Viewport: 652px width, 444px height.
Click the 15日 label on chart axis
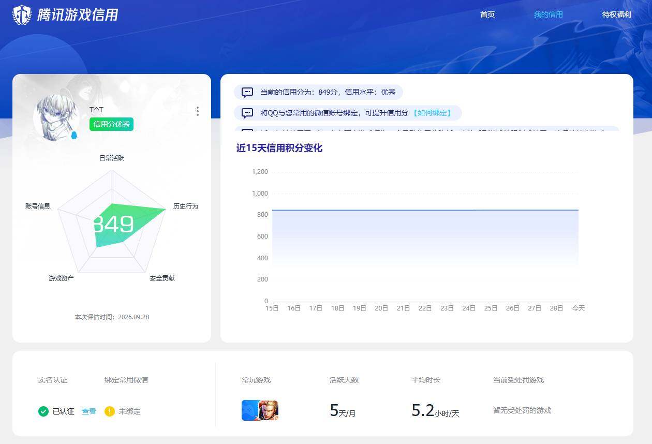point(272,308)
